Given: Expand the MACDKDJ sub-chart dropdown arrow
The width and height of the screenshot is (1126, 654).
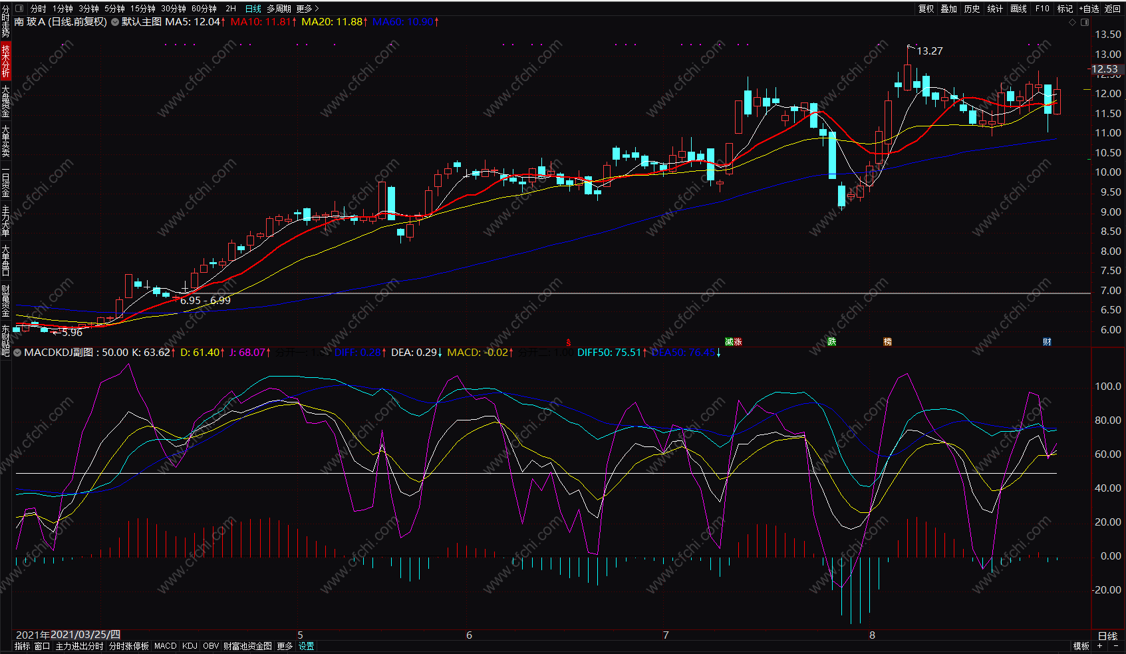Looking at the screenshot, I should (18, 353).
